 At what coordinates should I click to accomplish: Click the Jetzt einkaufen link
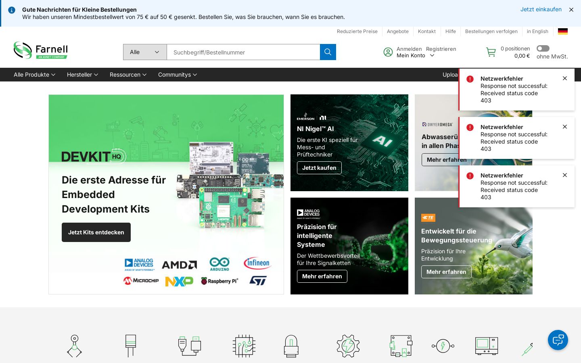click(541, 9)
